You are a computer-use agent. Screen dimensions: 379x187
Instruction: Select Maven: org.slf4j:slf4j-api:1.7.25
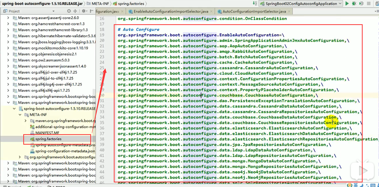44,90
